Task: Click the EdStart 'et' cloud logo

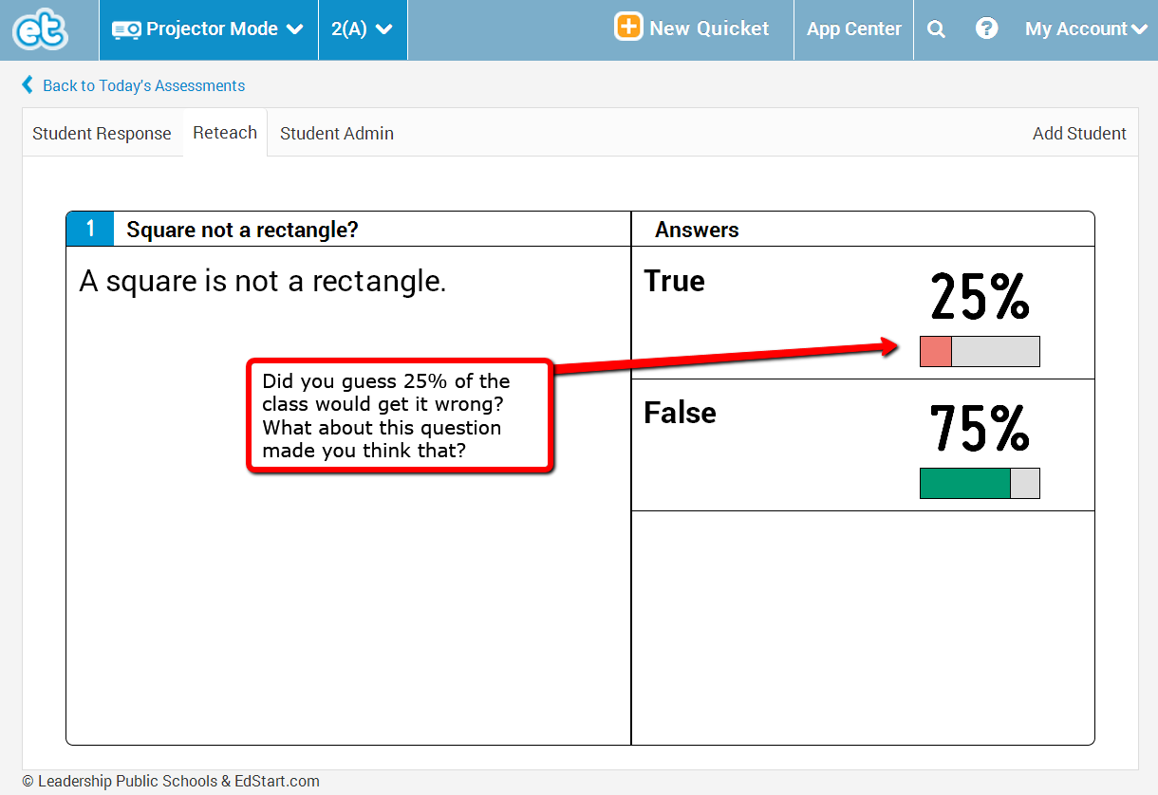Action: [x=40, y=29]
